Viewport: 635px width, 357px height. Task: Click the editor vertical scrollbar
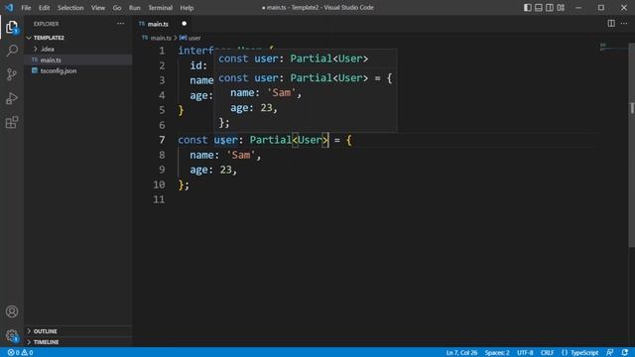[x=631, y=145]
